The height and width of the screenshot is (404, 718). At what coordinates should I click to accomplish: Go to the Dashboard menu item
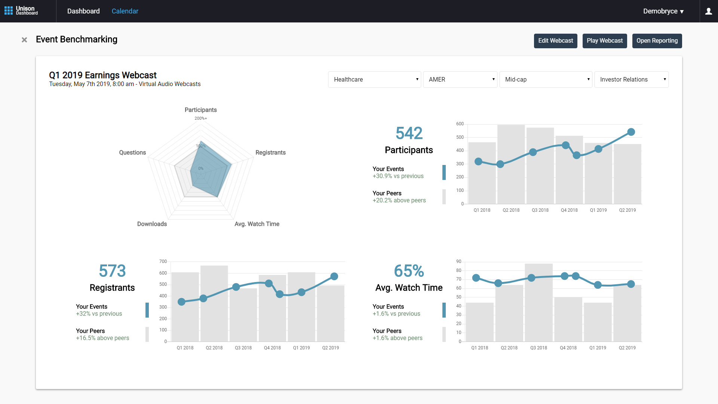83,11
